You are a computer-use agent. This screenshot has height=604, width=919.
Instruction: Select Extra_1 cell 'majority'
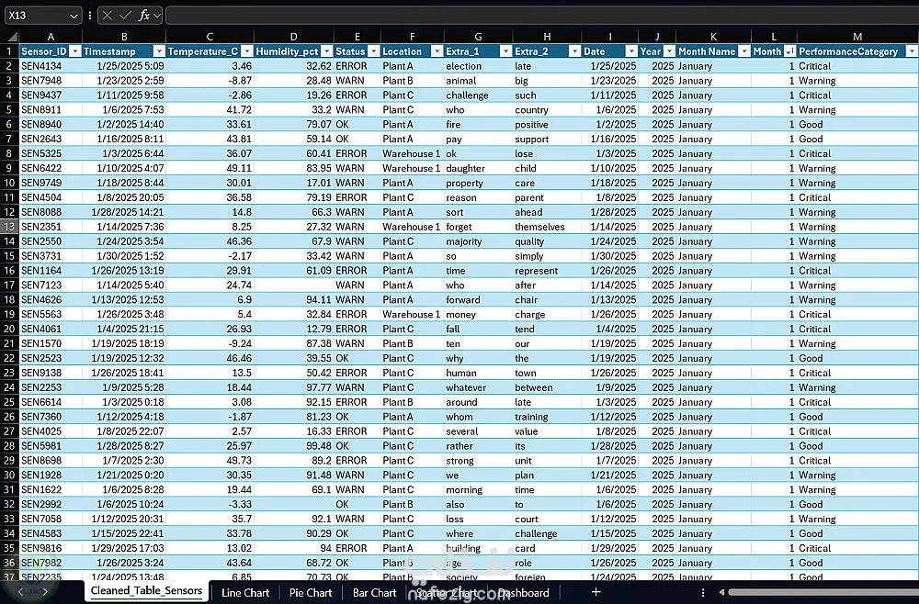[x=478, y=241]
